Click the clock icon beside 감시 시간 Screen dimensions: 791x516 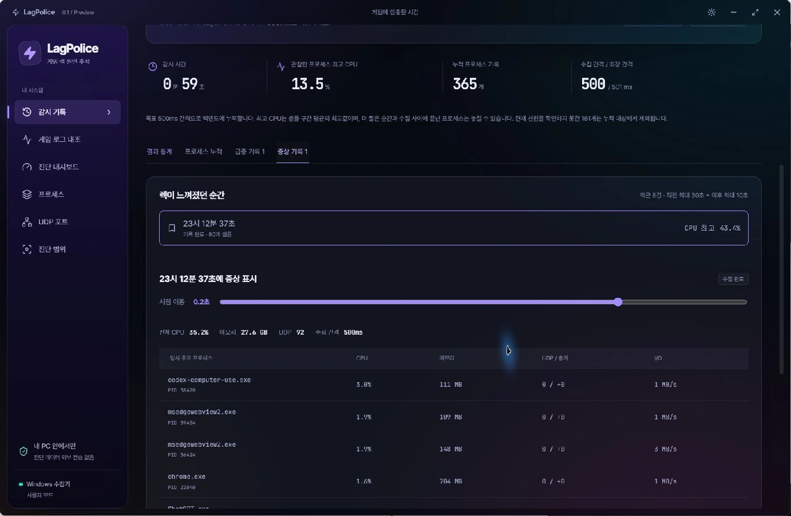tap(153, 67)
